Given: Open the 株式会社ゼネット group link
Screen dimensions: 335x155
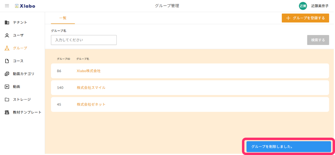Looking at the screenshot, I should (x=91, y=104).
